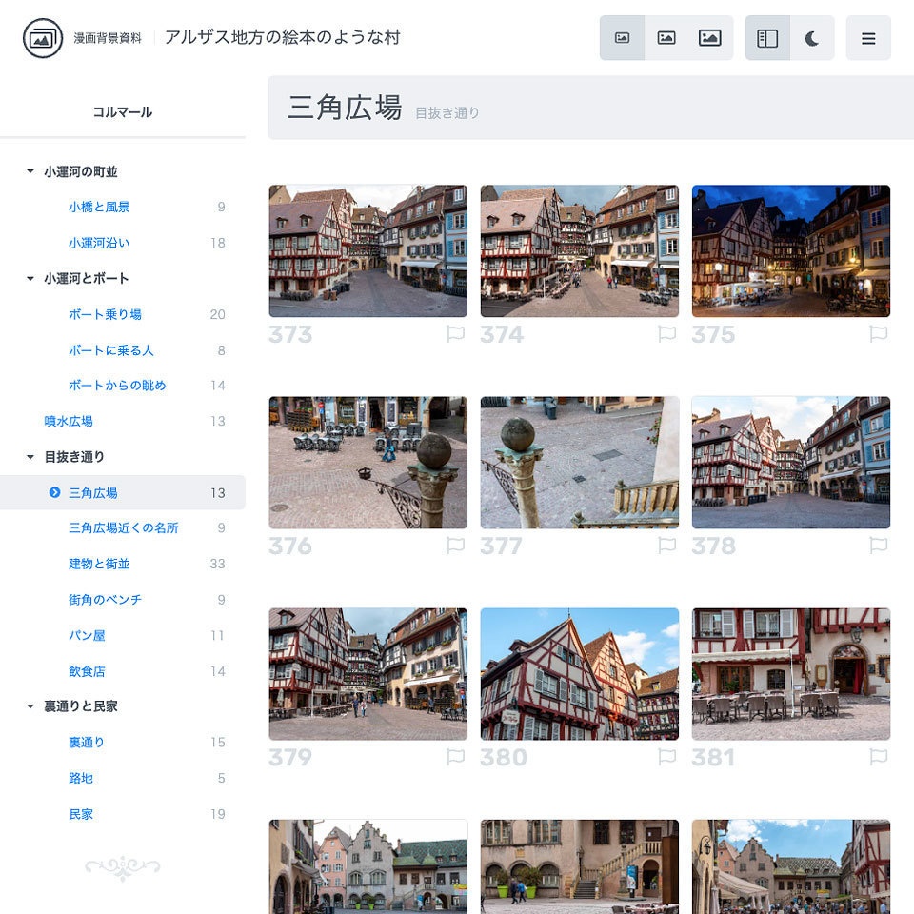Open thumbnail of image 376
Image resolution: width=914 pixels, height=914 pixels.
pos(368,463)
